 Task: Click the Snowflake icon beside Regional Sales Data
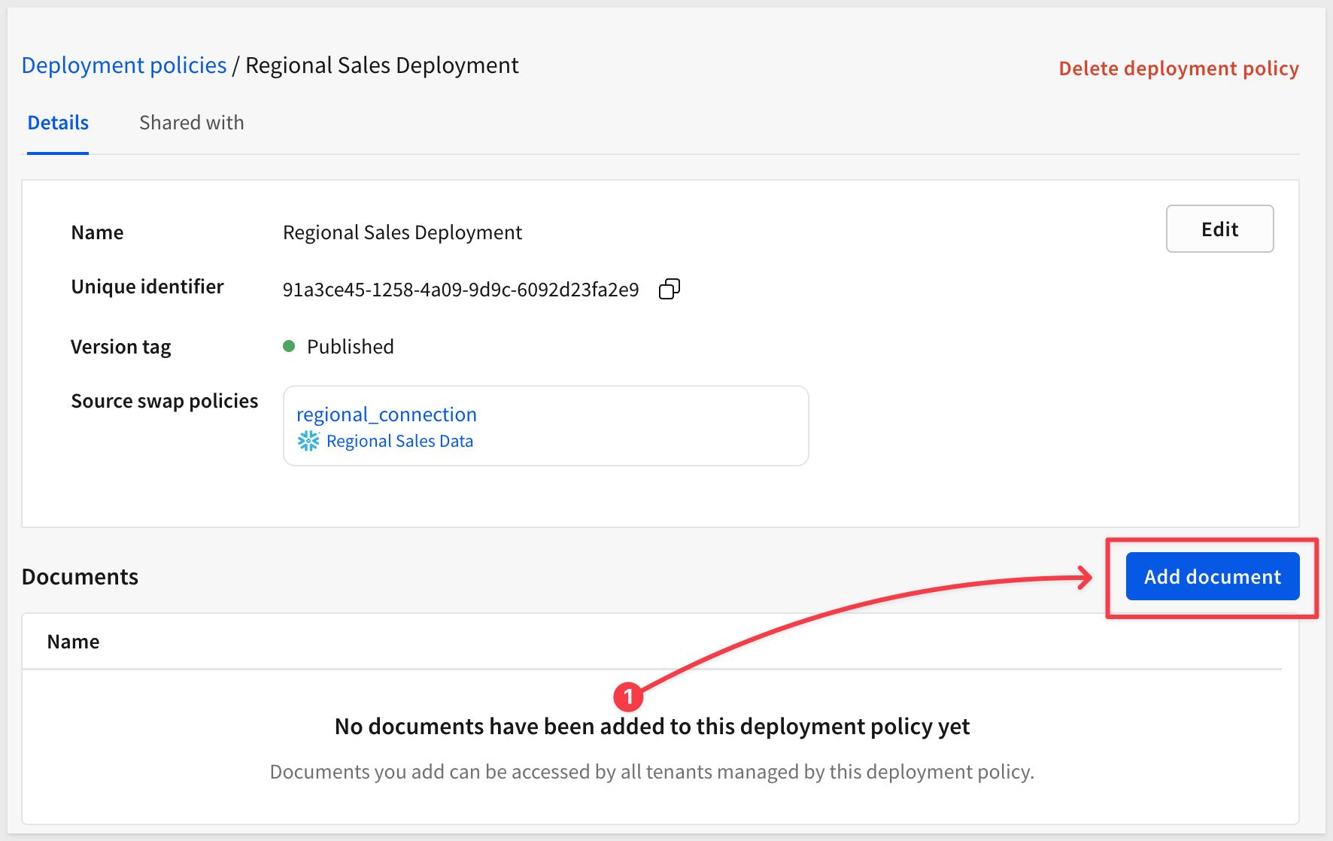coord(308,441)
